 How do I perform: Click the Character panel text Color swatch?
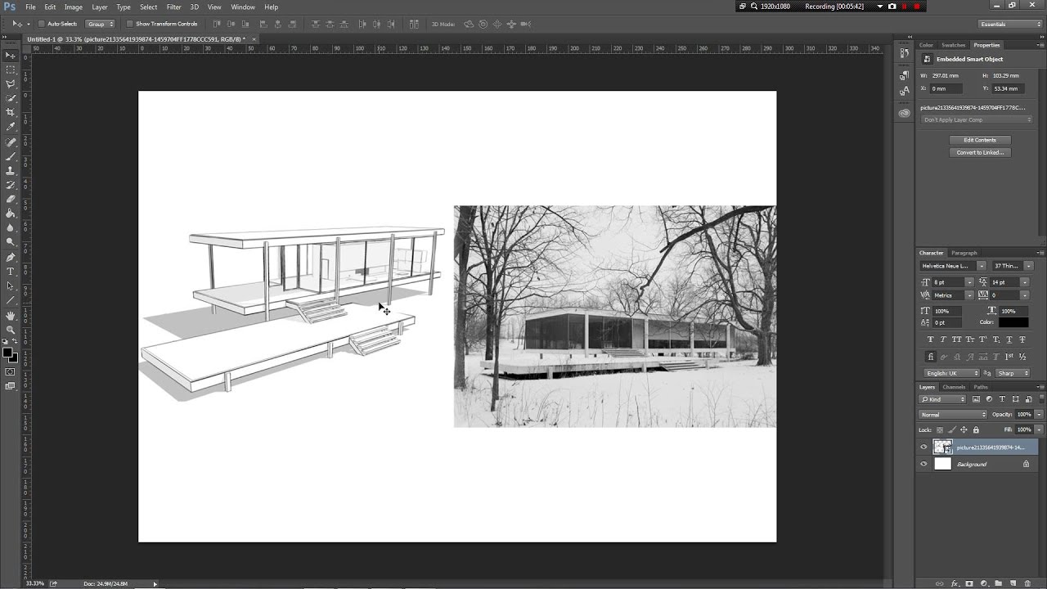click(x=1013, y=322)
